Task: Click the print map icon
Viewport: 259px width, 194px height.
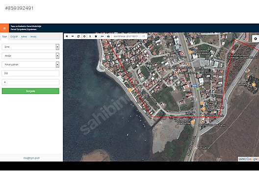Action: point(108,36)
